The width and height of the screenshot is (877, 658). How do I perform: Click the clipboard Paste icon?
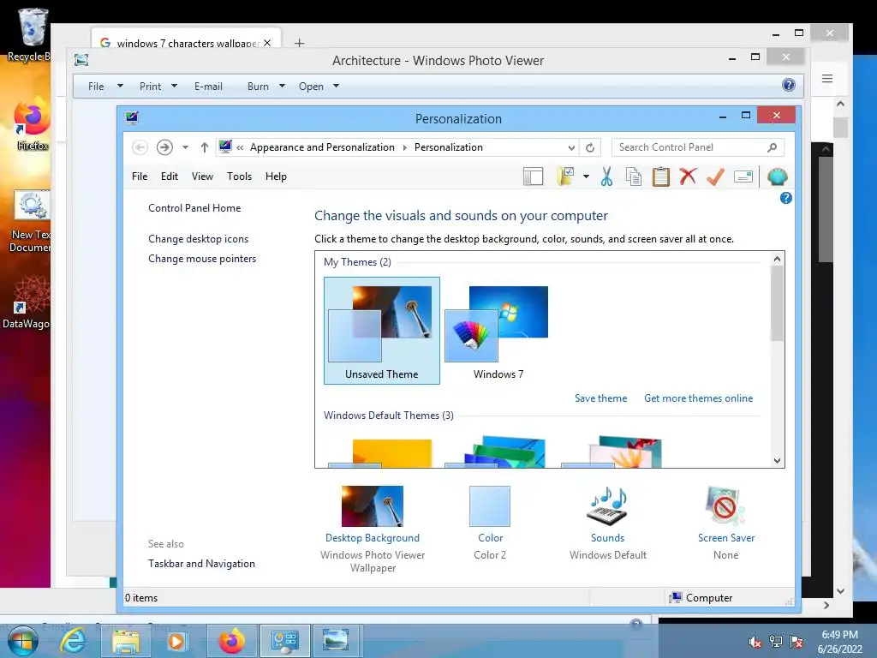[x=660, y=176]
